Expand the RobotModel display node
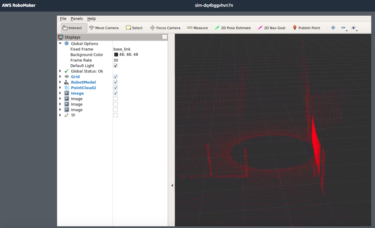The image size is (375, 228). click(x=60, y=82)
